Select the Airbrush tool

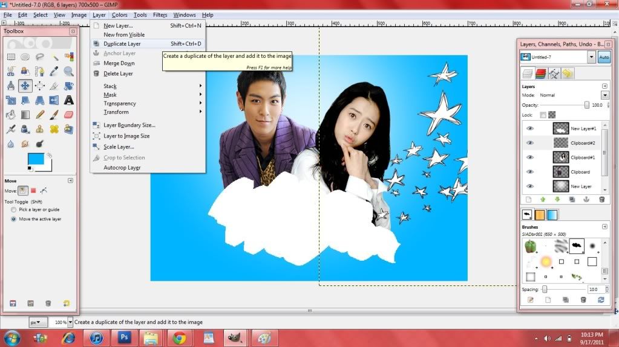11,129
